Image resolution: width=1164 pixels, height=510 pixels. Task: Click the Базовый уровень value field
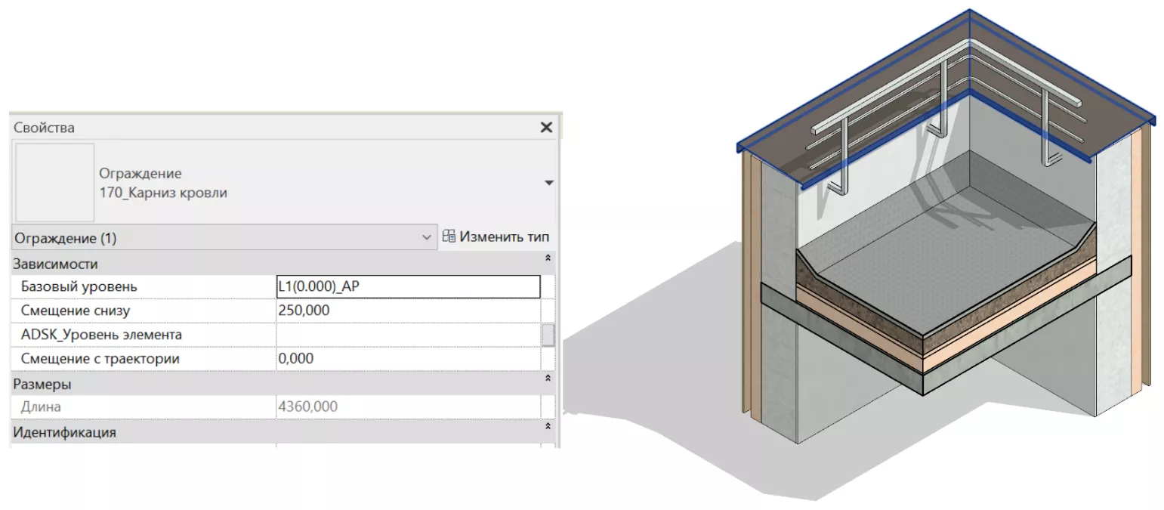point(408,287)
